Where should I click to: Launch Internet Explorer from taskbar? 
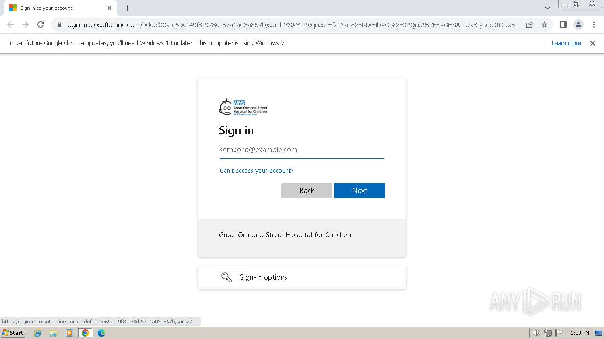click(x=37, y=333)
